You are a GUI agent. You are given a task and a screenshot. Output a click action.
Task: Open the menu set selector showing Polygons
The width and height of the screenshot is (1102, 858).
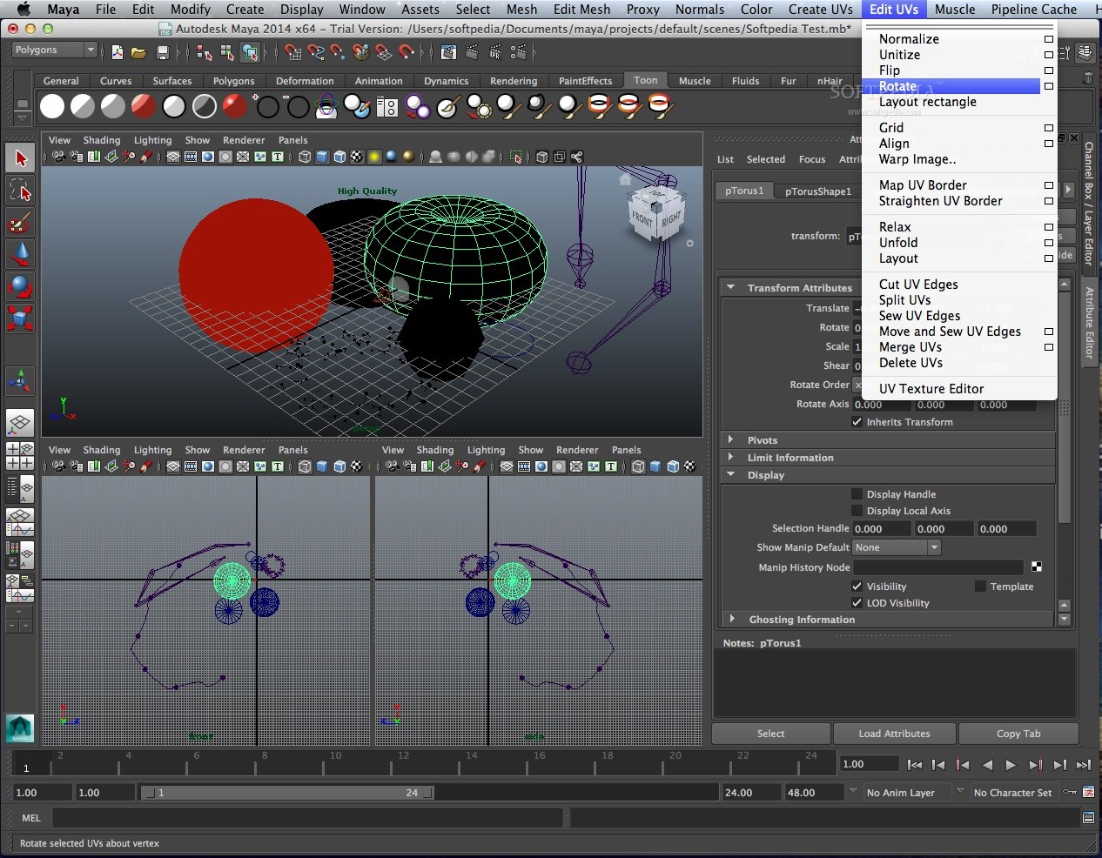click(x=54, y=50)
